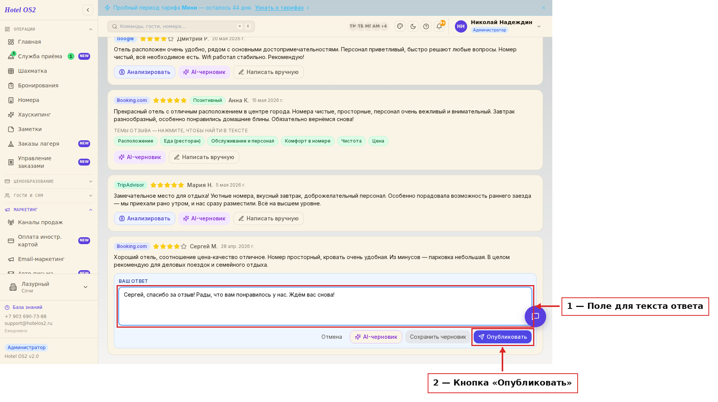The height and width of the screenshot is (402, 718).
Task: Click Анализировать on Дмитрий Р. review
Action: pos(145,72)
